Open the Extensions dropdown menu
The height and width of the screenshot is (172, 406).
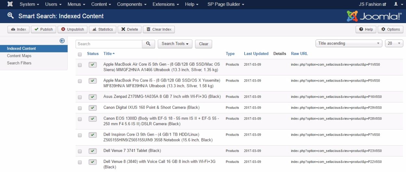coord(166,4)
